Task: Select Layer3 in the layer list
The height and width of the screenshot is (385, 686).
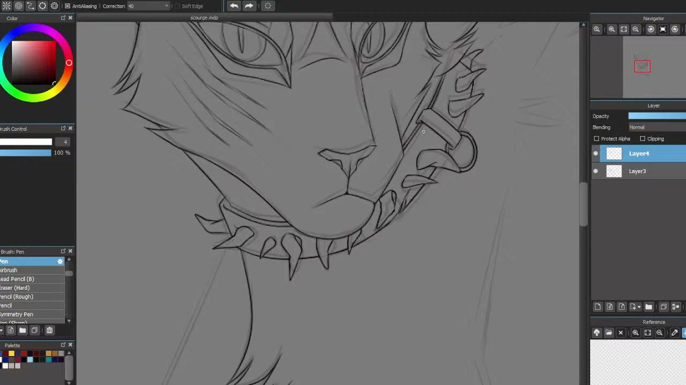Action: pyautogui.click(x=638, y=171)
